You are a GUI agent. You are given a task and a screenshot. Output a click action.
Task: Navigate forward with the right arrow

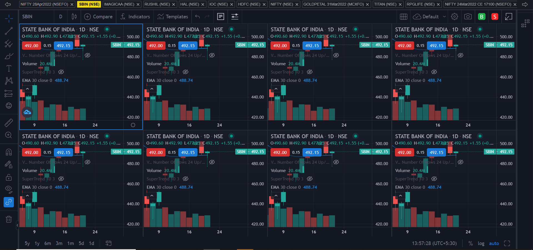[525, 4]
